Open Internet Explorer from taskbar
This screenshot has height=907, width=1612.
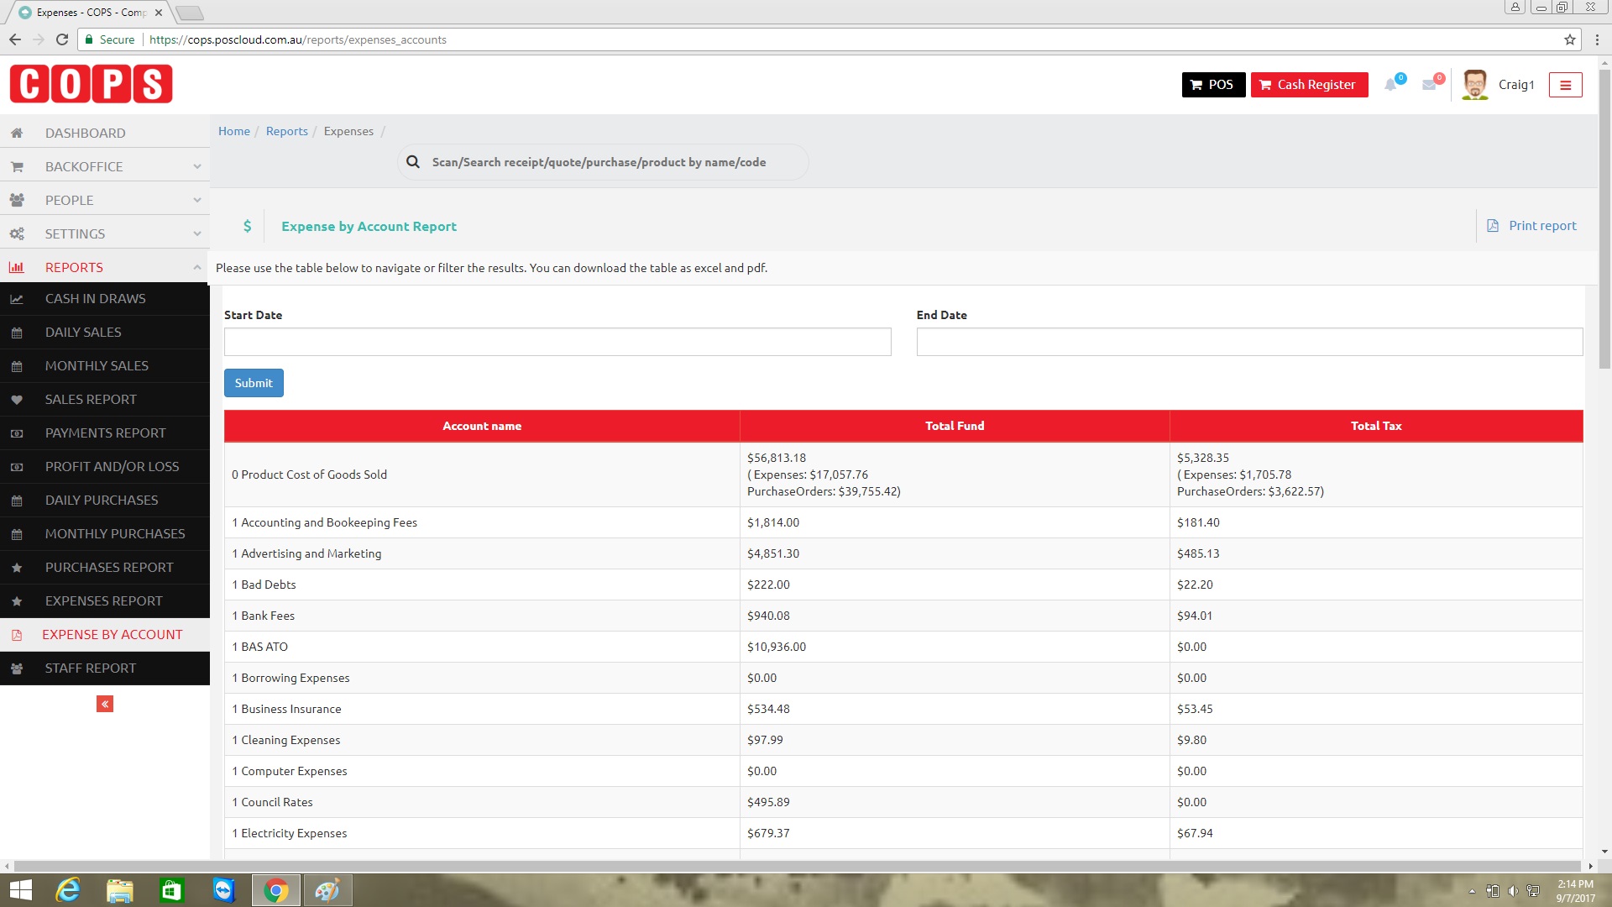click(x=67, y=890)
